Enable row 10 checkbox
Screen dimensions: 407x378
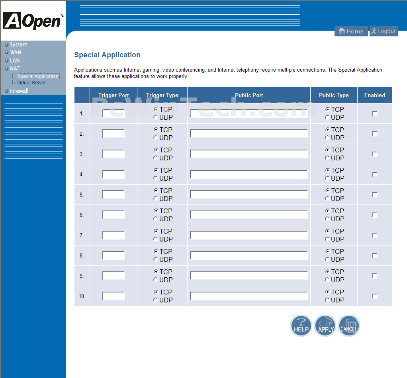(375, 296)
